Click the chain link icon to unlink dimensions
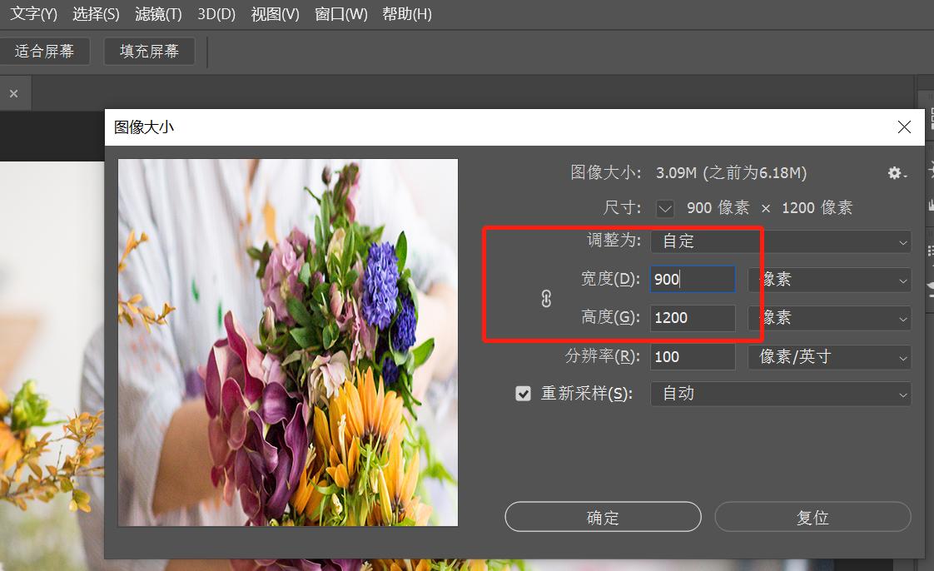This screenshot has width=934, height=571. [x=545, y=298]
